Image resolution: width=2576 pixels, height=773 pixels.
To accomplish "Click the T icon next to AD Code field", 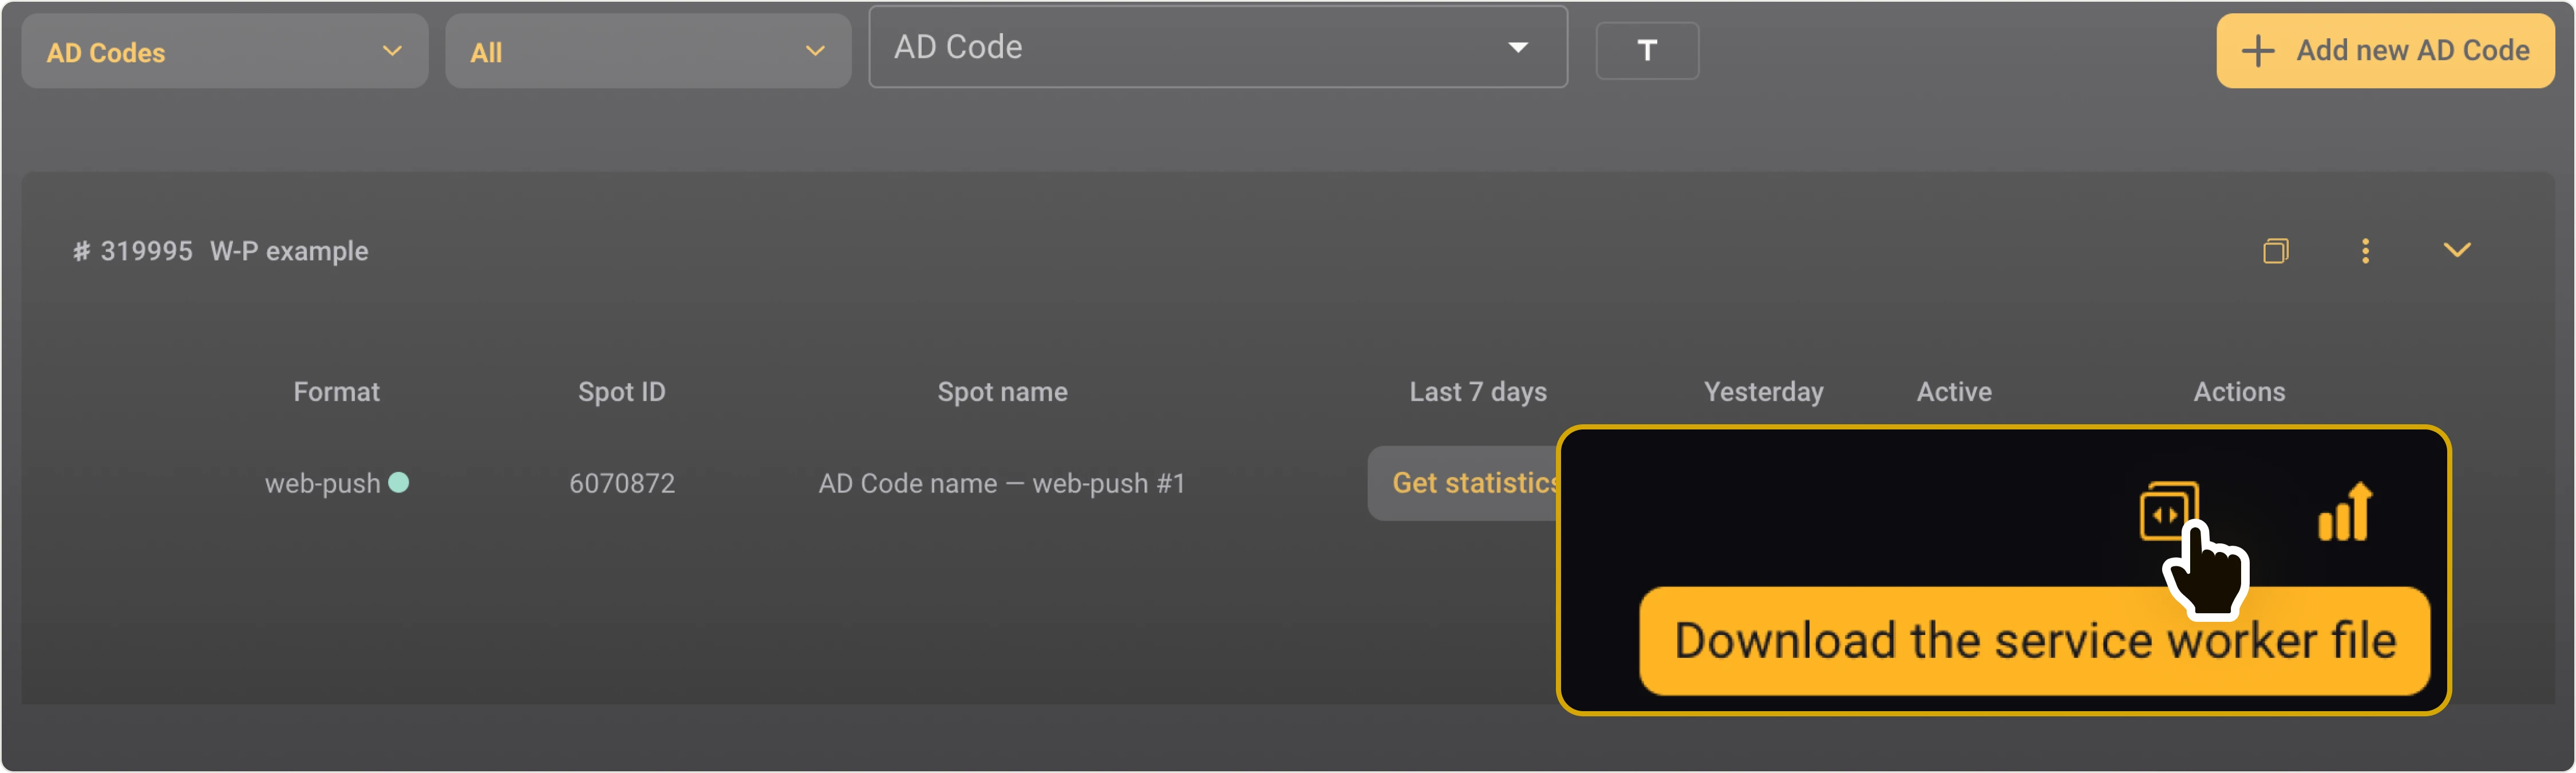I will coord(1647,49).
